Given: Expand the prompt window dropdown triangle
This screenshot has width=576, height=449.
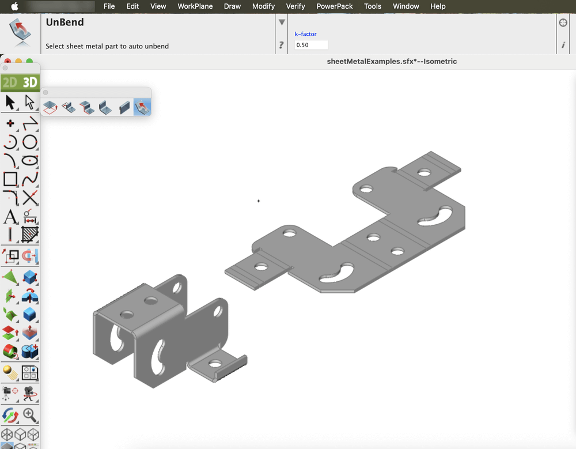Looking at the screenshot, I should [282, 22].
